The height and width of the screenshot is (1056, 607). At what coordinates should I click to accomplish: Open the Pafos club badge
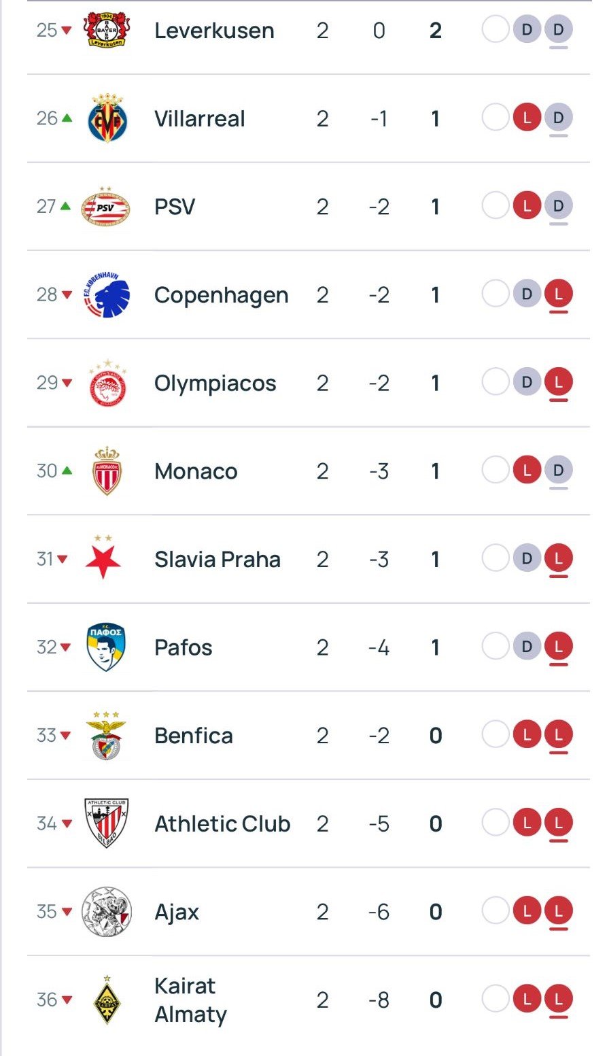(x=107, y=647)
